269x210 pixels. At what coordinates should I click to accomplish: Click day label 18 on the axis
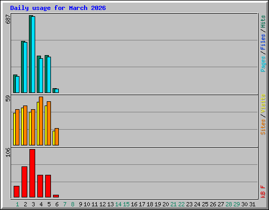(150, 204)
